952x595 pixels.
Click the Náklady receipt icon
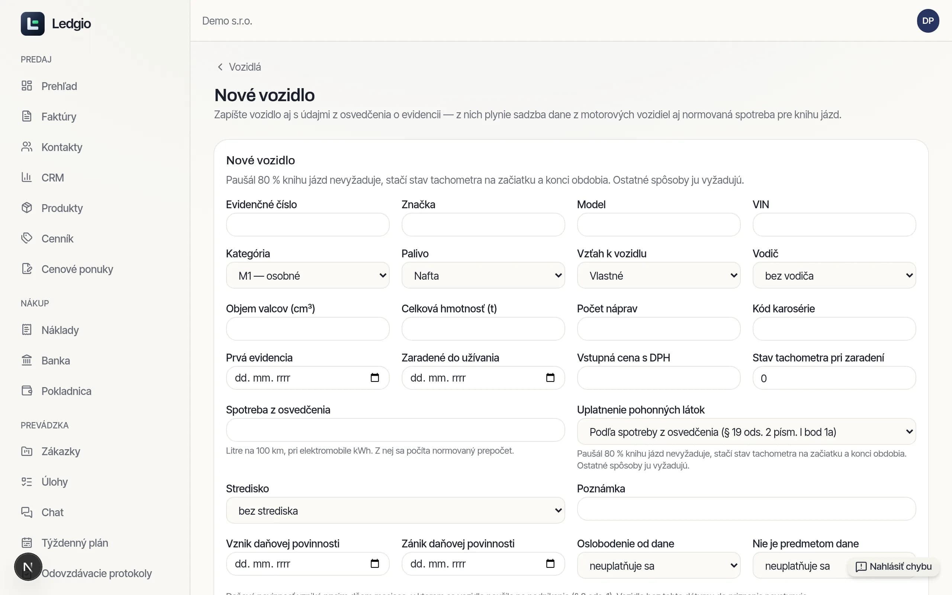(27, 330)
